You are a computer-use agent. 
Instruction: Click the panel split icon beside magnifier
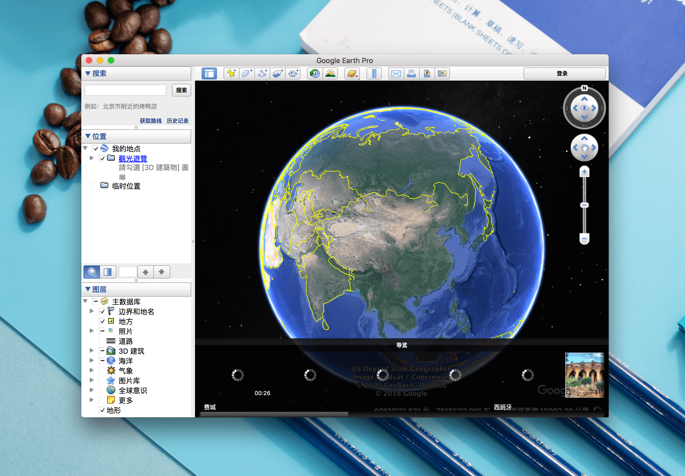(x=108, y=272)
